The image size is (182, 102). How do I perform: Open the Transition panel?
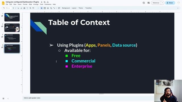(88, 8)
